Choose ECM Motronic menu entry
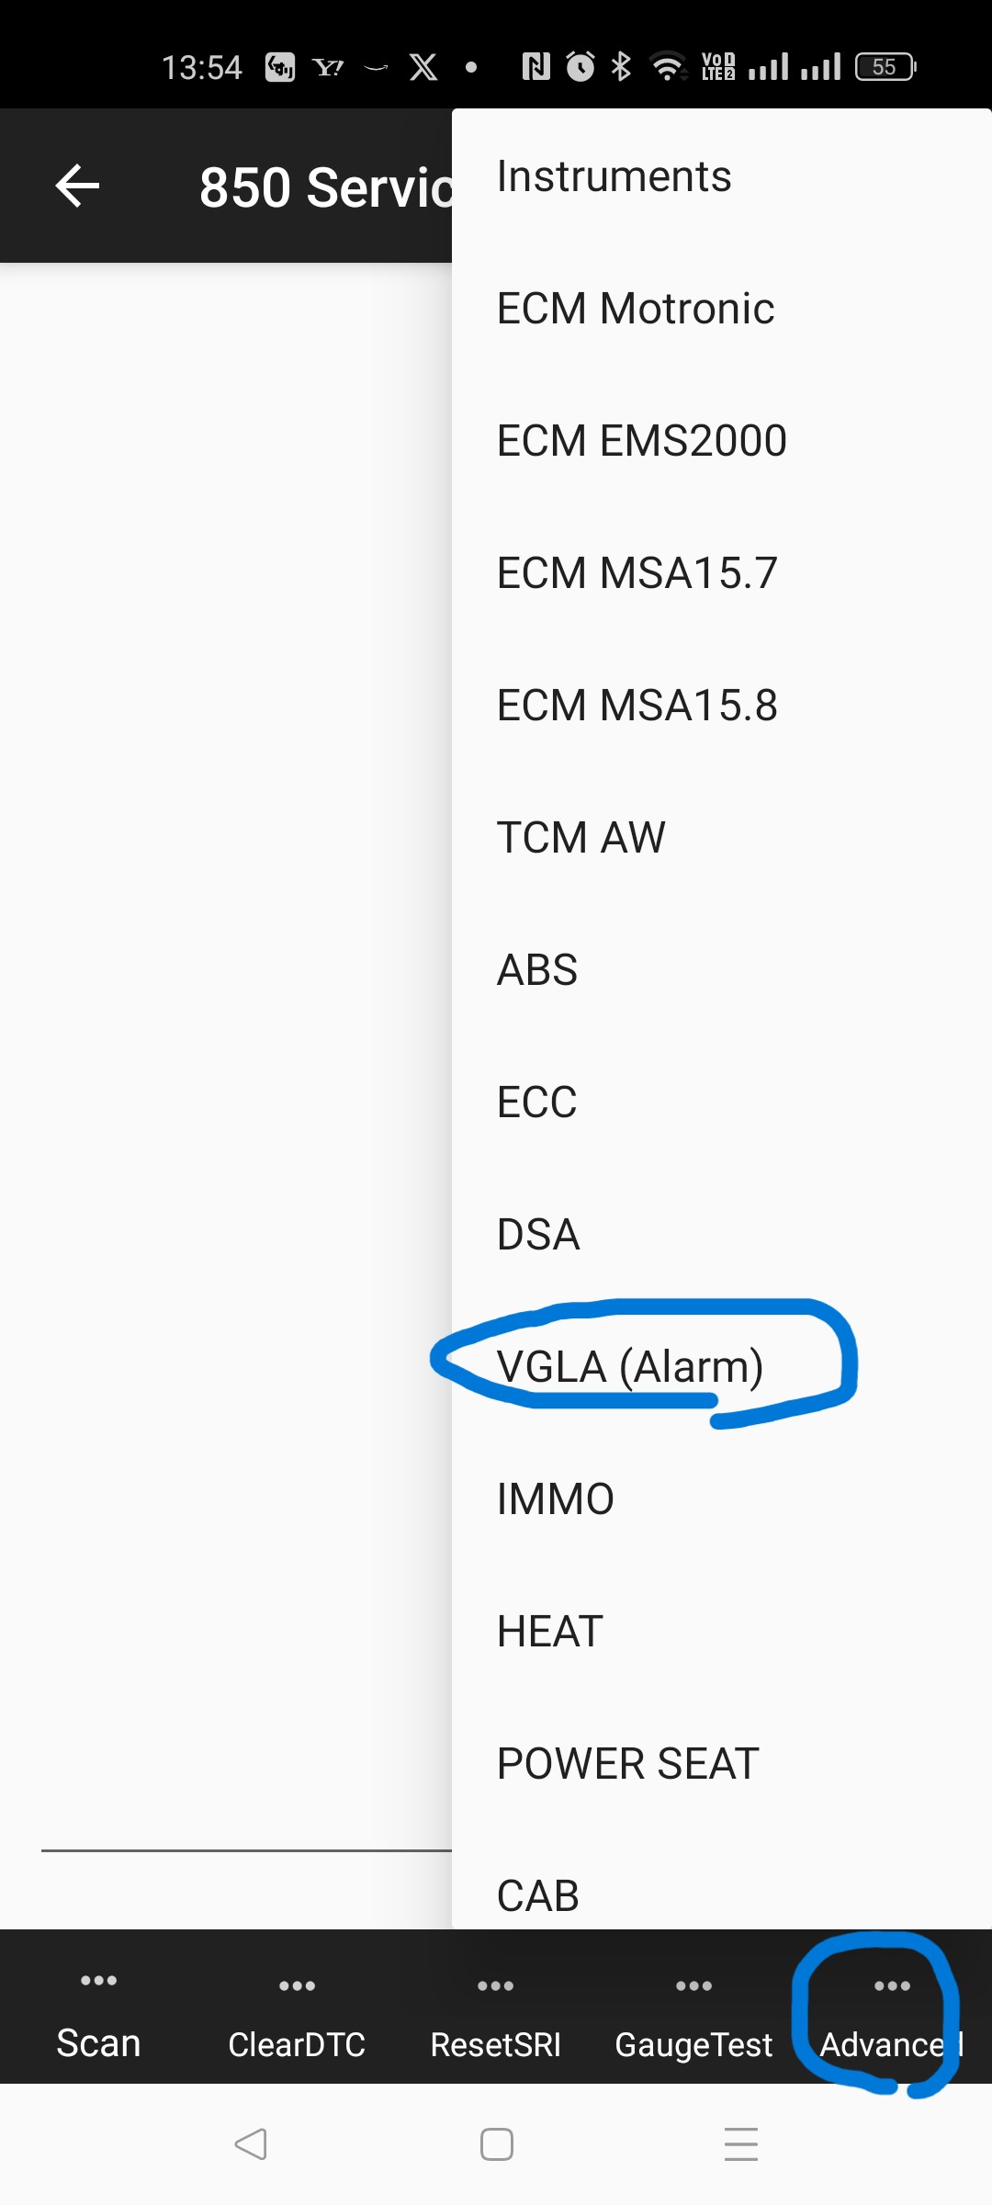 (x=635, y=309)
